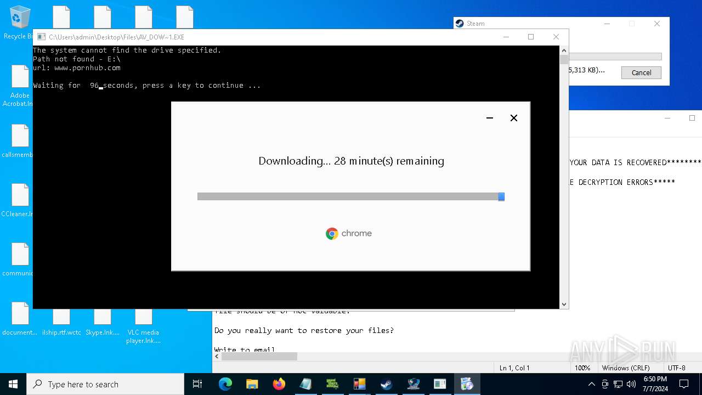
Task: Open the orange colorful-squares taskbar app
Action: point(359,384)
